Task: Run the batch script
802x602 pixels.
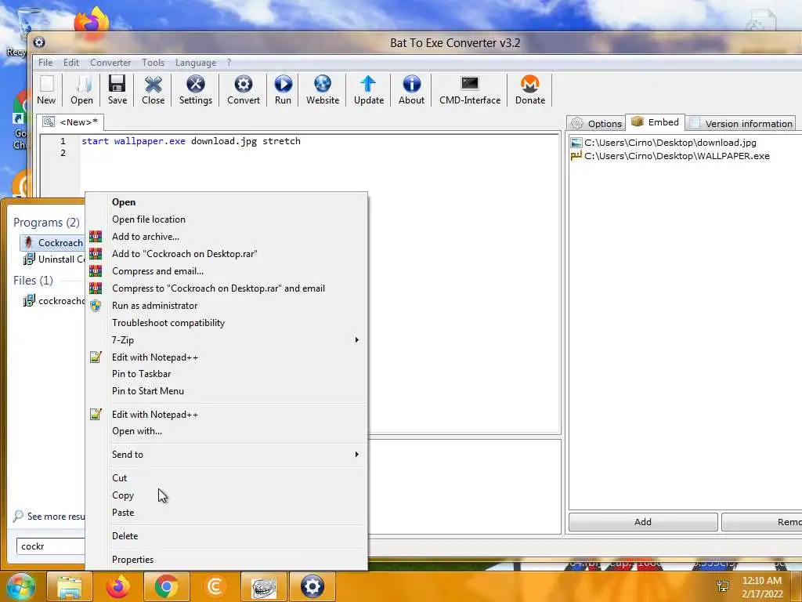Action: click(283, 90)
